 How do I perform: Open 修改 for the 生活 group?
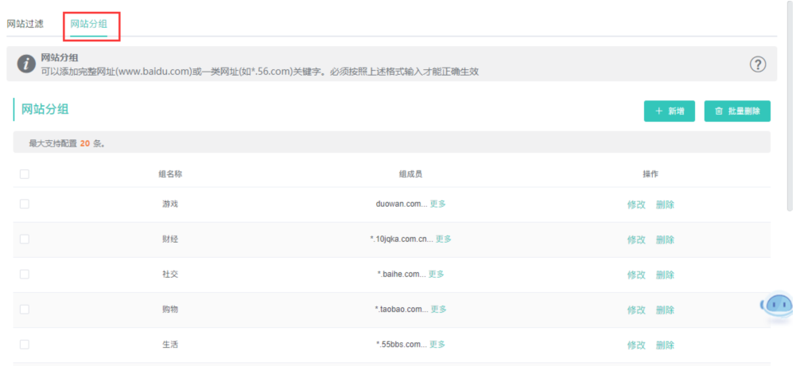(x=636, y=345)
